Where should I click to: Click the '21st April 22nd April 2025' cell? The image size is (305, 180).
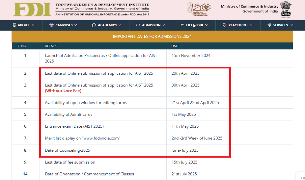(x=195, y=103)
